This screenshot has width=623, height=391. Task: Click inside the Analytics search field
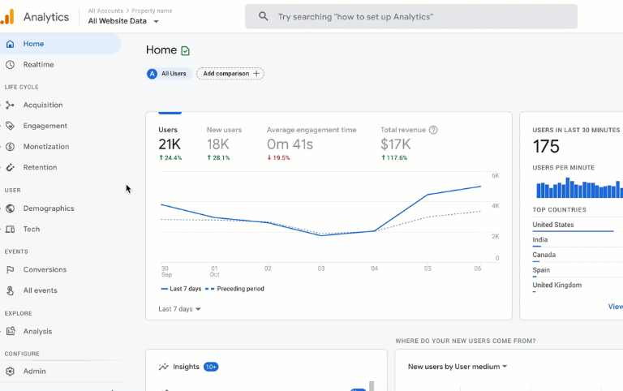[x=411, y=16]
